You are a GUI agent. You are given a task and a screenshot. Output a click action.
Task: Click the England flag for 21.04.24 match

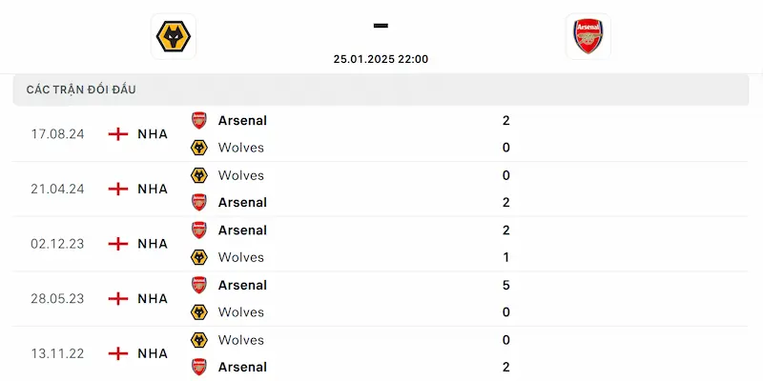pyautogui.click(x=118, y=189)
